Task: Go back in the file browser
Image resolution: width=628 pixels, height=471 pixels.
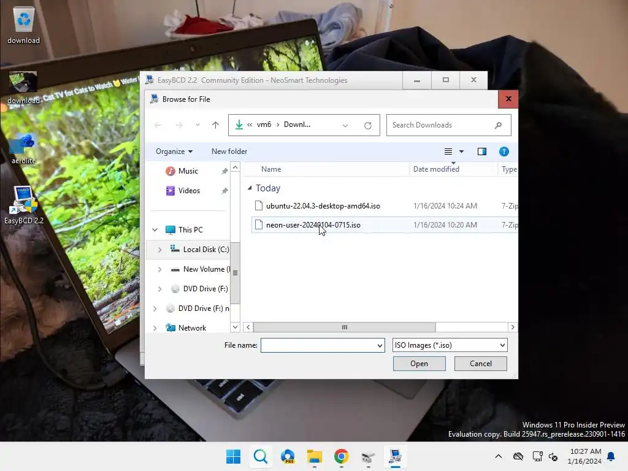Action: 158,125
